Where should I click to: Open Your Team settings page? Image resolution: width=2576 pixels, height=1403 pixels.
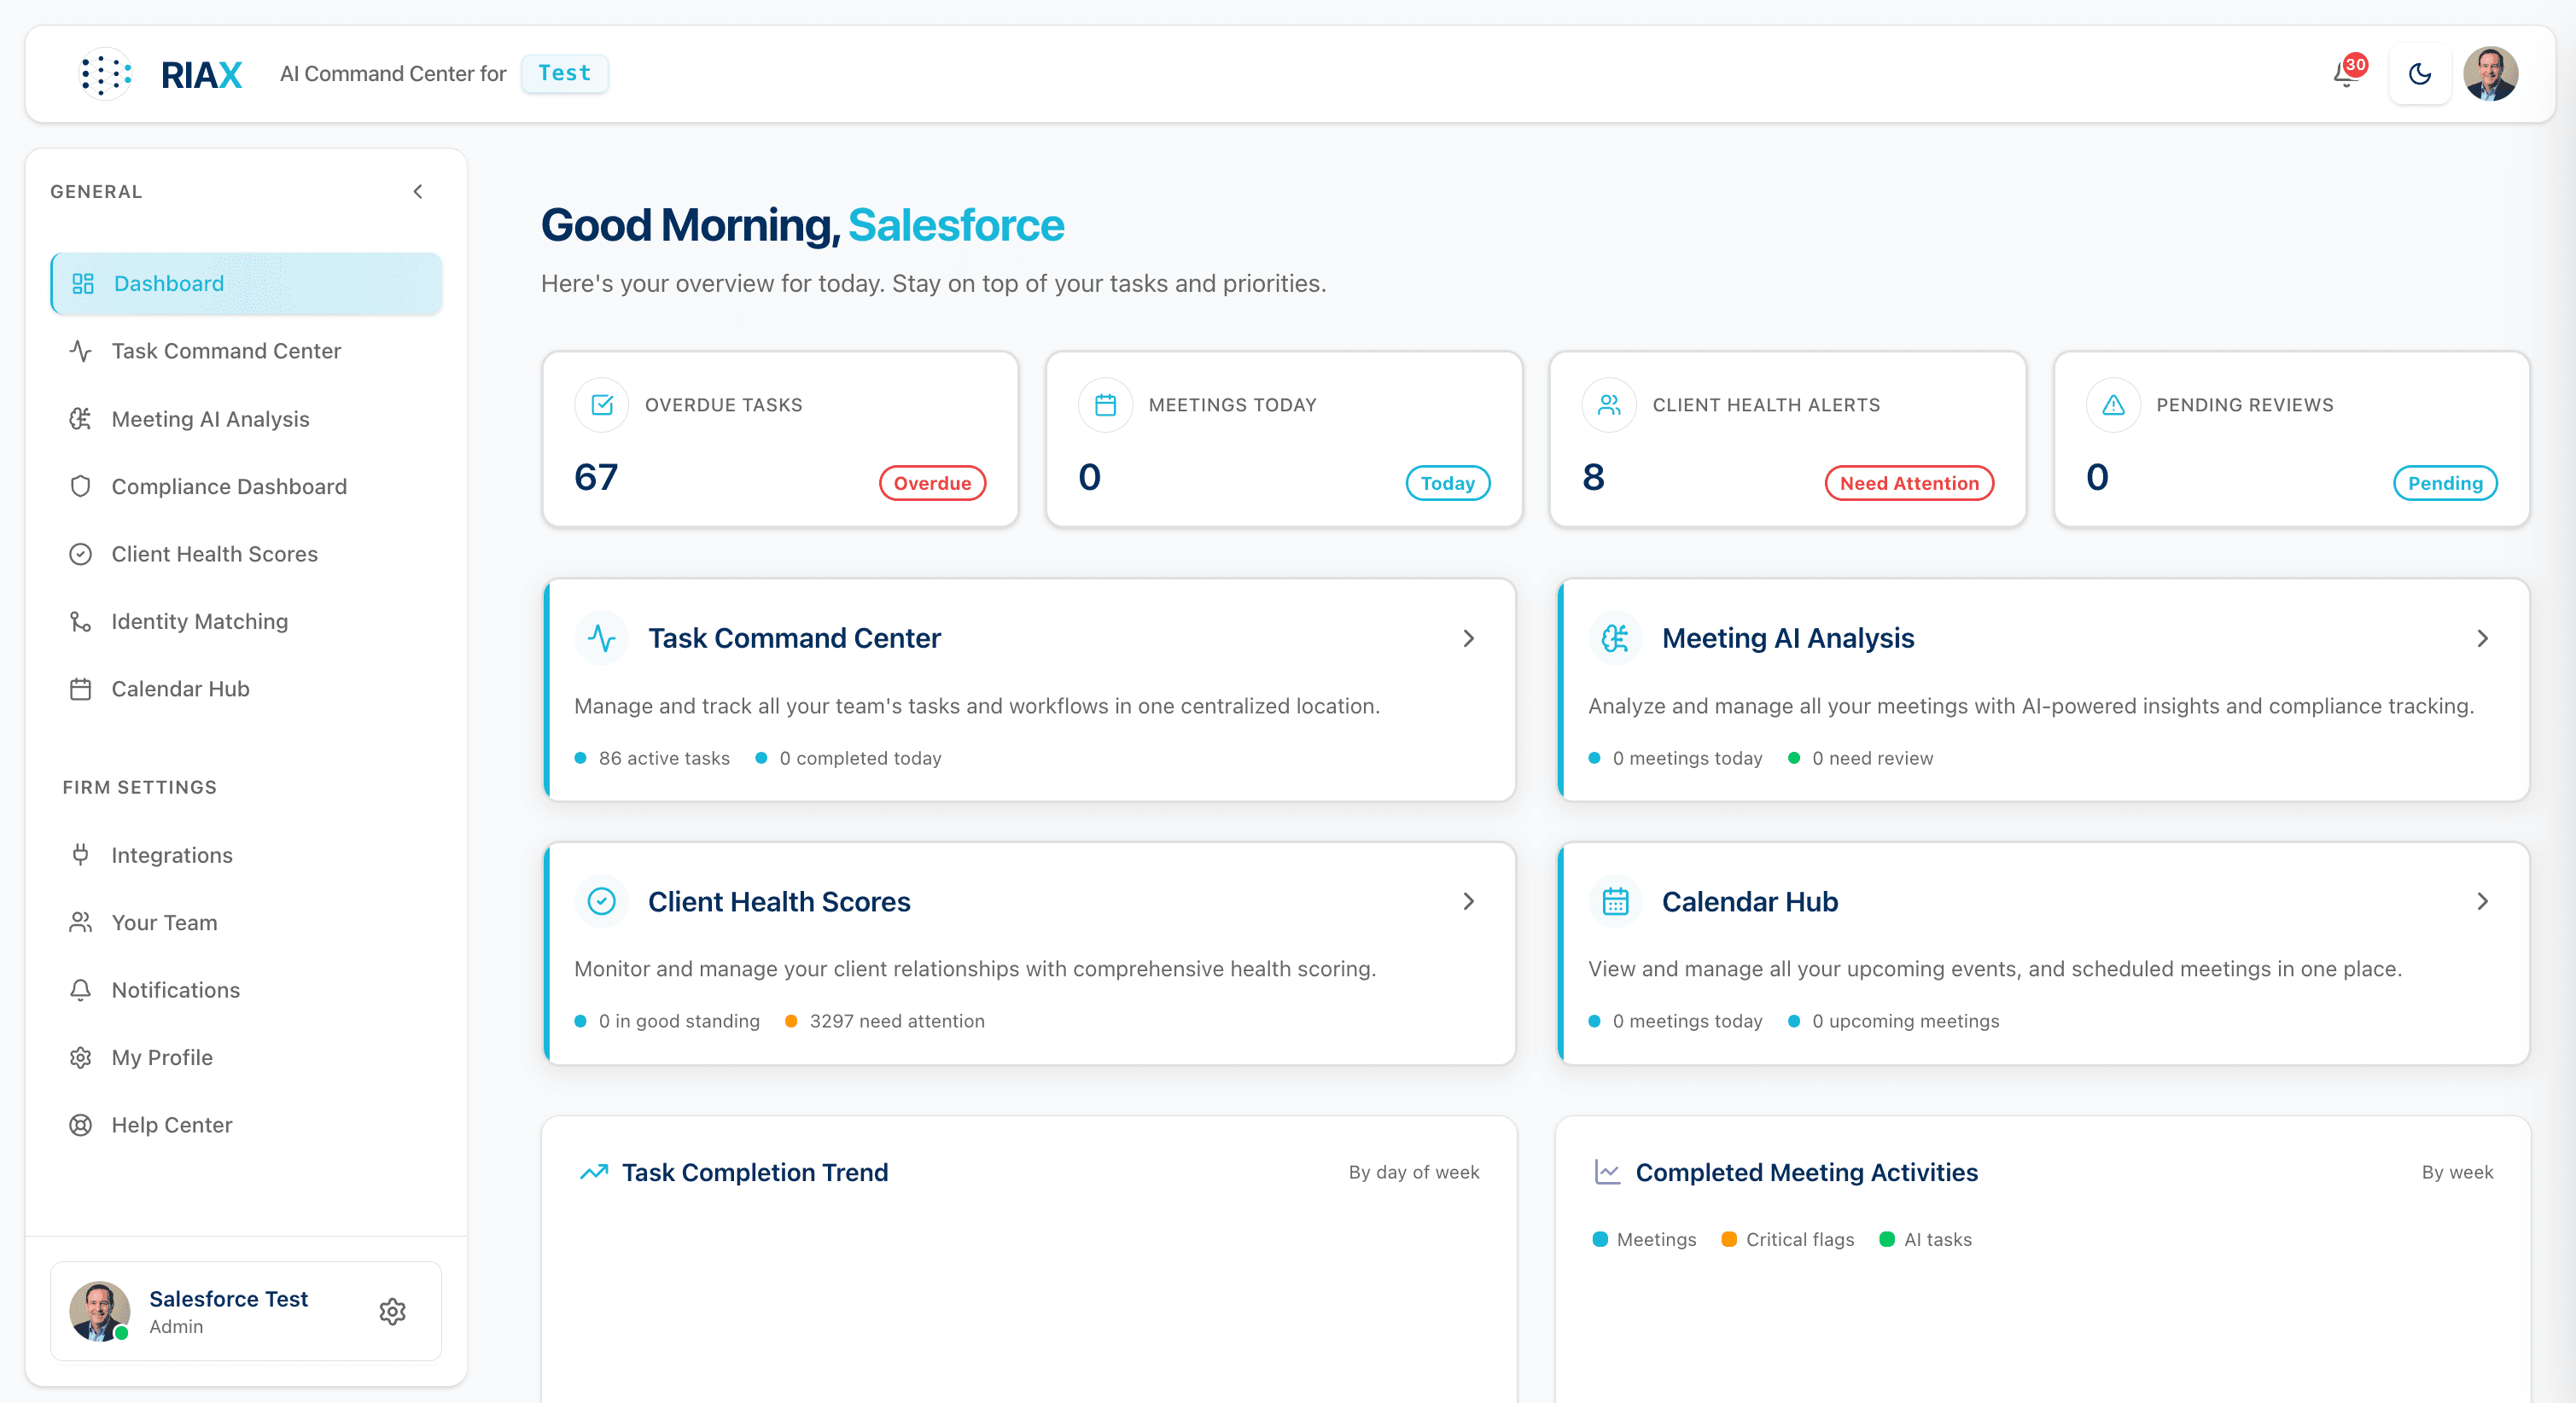point(246,922)
